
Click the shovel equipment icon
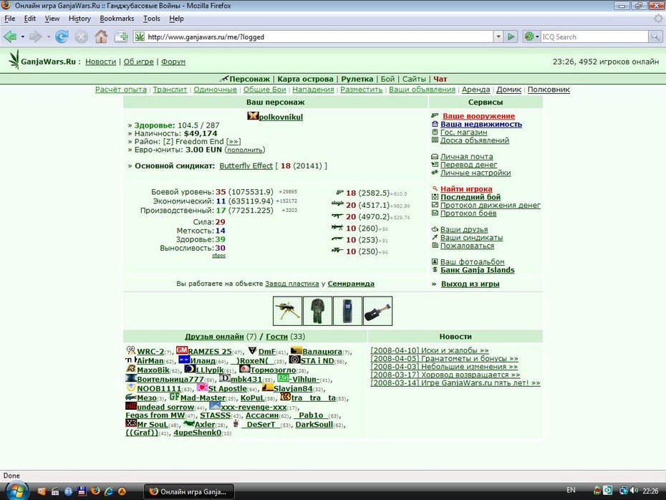click(377, 311)
